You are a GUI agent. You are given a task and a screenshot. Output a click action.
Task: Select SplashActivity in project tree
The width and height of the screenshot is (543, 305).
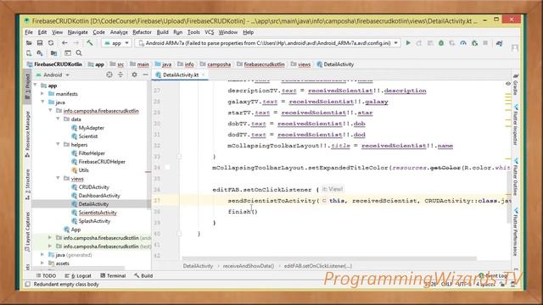tap(94, 221)
